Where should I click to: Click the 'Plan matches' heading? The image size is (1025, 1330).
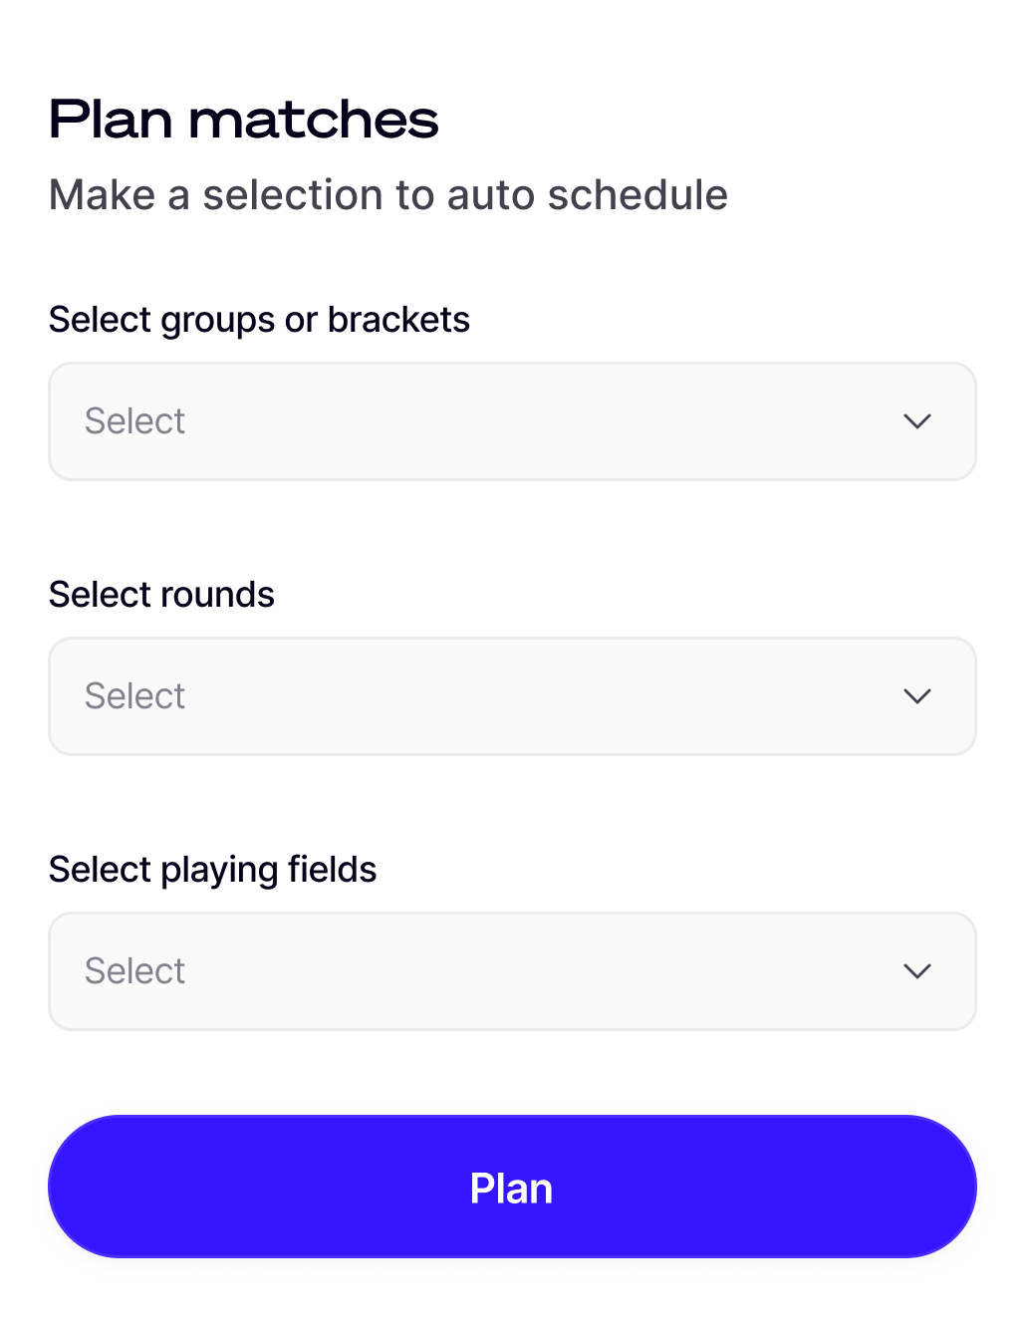243,120
